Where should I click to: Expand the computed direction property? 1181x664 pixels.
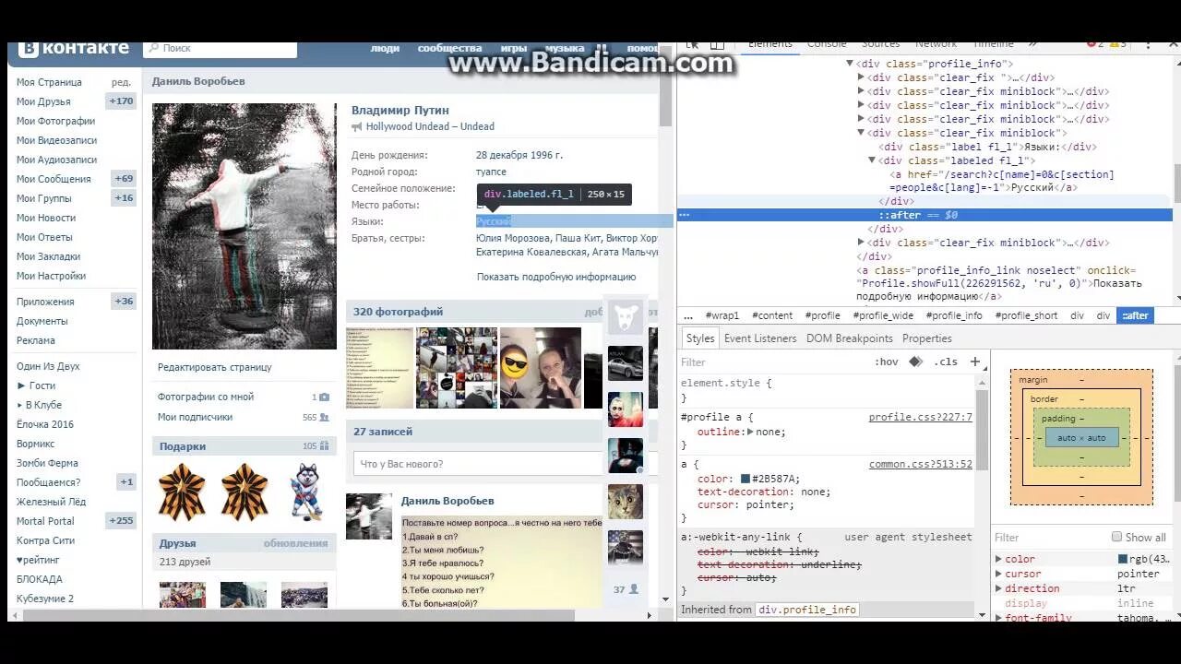pos(998,588)
